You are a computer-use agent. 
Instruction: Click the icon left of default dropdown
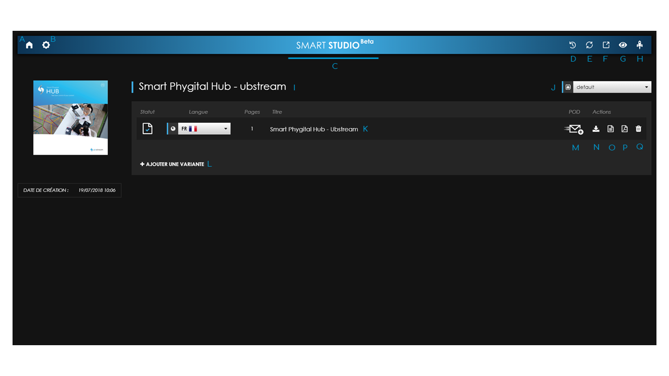[568, 87]
